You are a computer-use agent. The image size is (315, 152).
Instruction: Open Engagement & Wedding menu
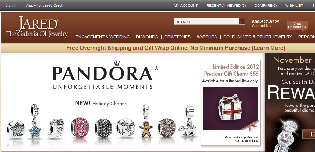102,37
